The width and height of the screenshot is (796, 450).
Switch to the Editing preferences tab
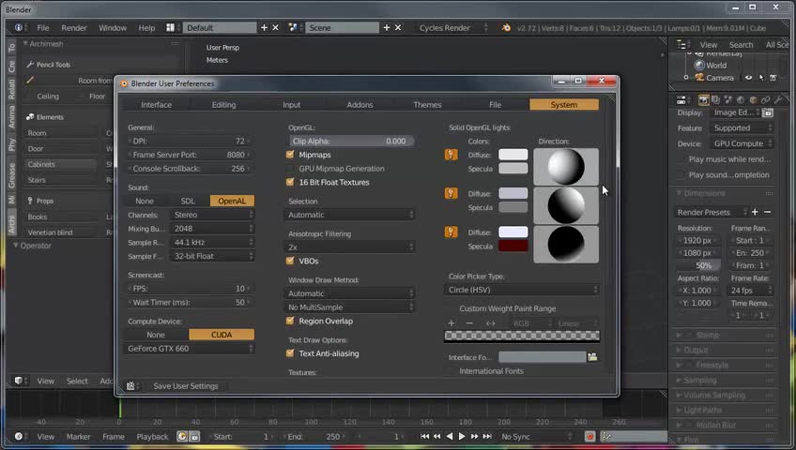tap(223, 104)
